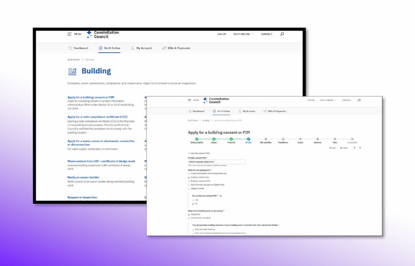415x266 pixels.
Task: Expand DO IT ONLINE dropdown in Building window
Action: coord(243,34)
